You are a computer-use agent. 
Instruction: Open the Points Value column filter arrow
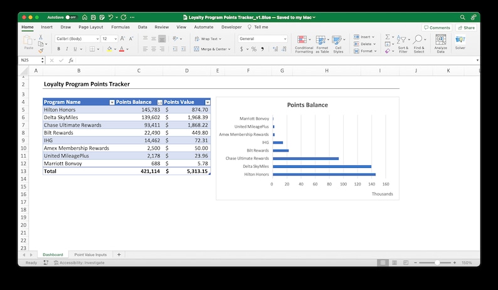click(208, 102)
